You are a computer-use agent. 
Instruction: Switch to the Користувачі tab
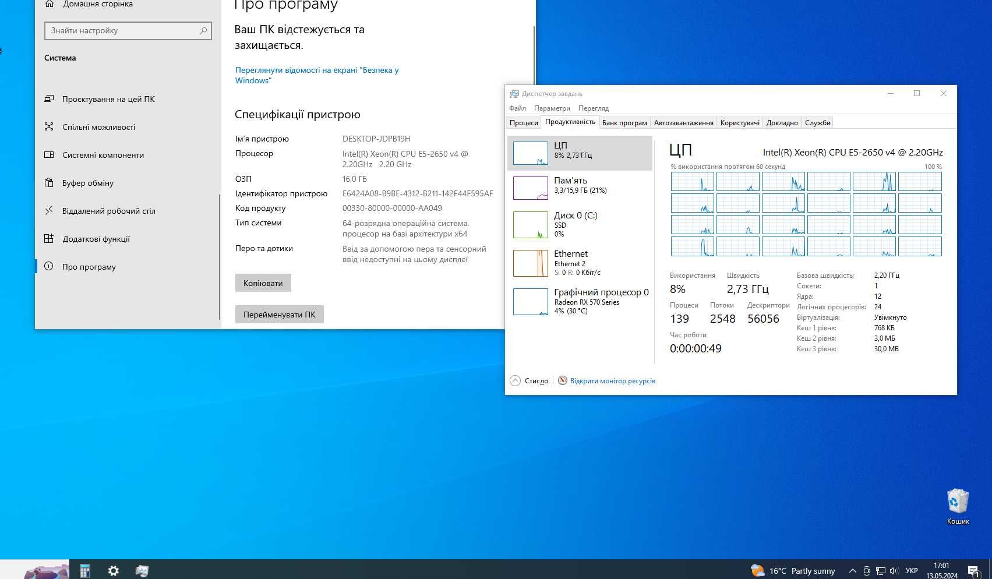740,122
